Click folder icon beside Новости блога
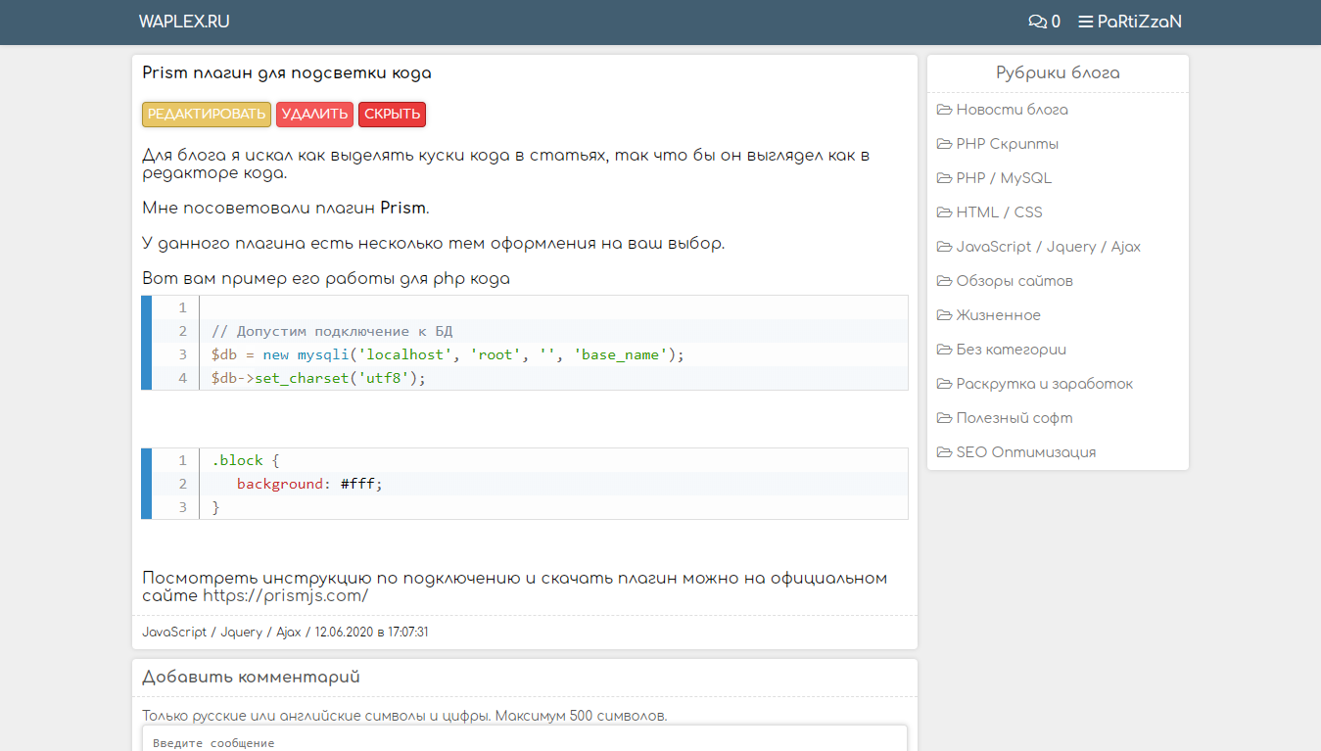This screenshot has height=751, width=1321. [x=944, y=110]
